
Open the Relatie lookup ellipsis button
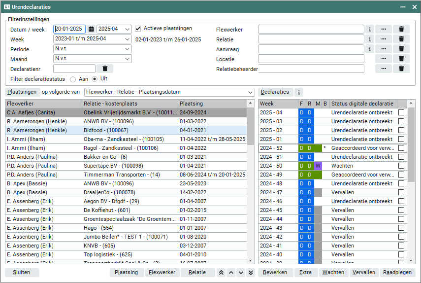point(384,39)
